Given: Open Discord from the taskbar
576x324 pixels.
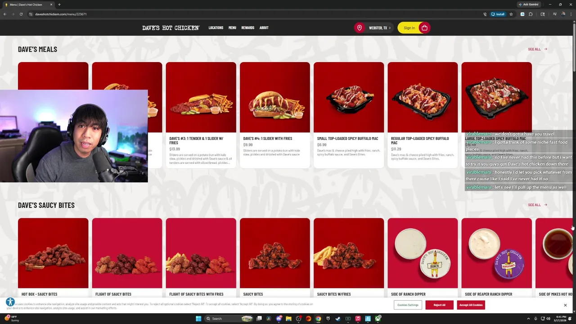Looking at the screenshot, I should 279,319.
